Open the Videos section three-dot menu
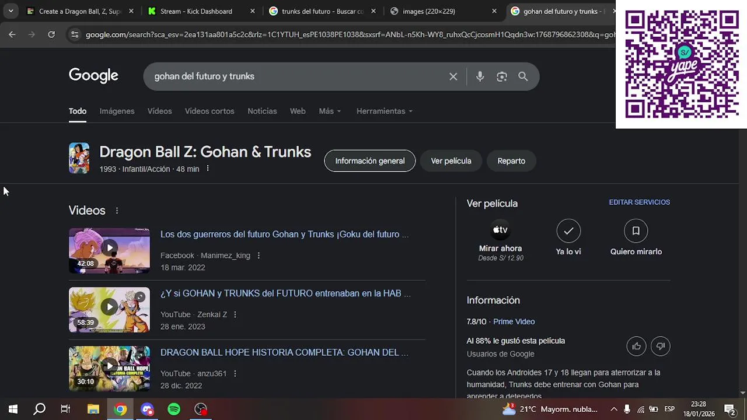Viewport: 747px width, 420px height. (117, 211)
